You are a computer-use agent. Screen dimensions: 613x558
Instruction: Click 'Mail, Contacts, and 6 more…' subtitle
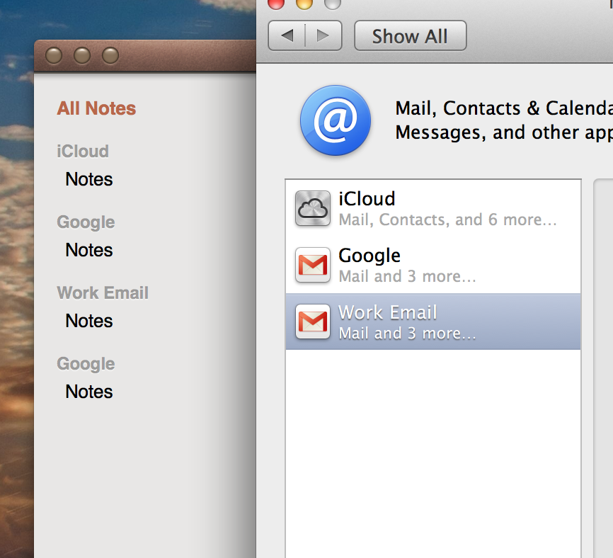pyautogui.click(x=447, y=220)
